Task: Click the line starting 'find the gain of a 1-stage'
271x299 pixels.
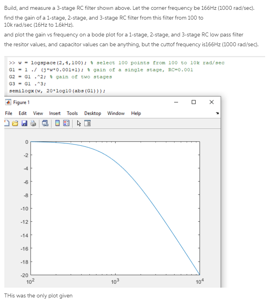Action: 104,18
